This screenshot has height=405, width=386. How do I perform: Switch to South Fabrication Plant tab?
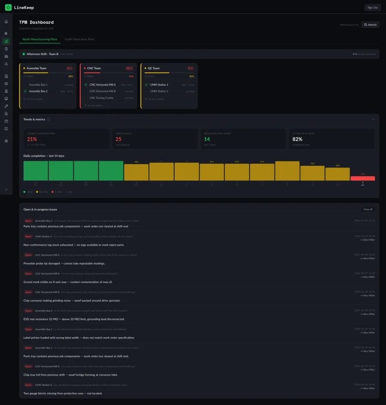pos(79,39)
